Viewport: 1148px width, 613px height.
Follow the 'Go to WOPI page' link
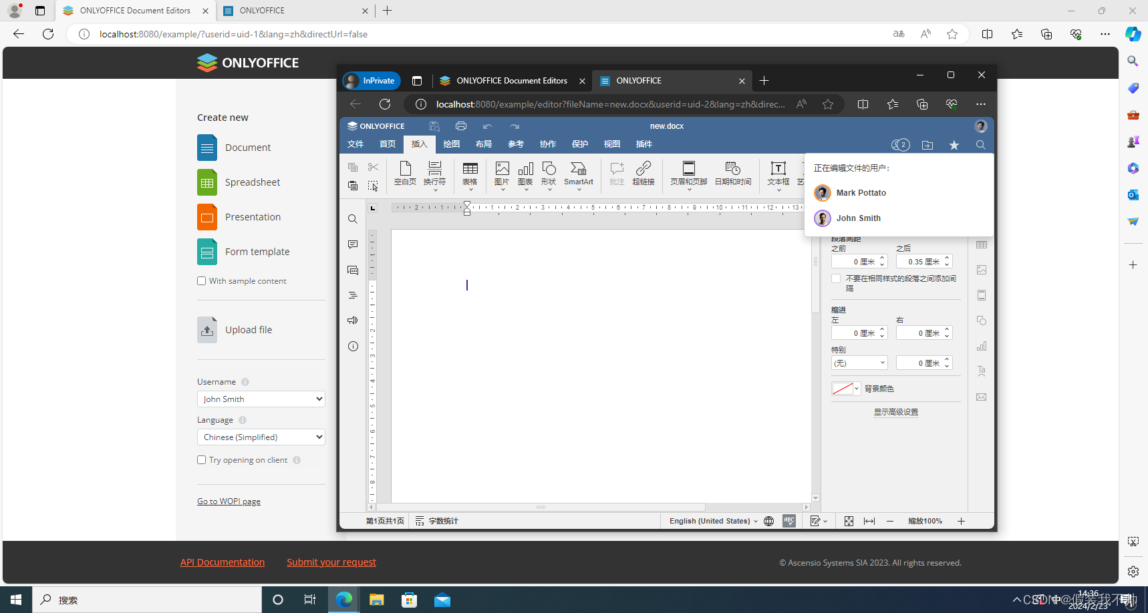click(x=229, y=501)
